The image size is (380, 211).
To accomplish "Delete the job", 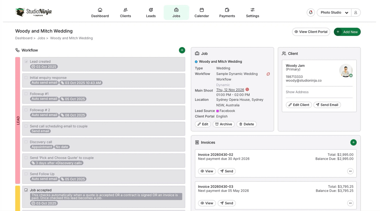I will (x=247, y=124).
